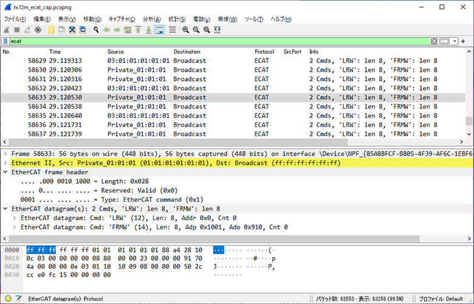Select packet 58632 in the list
The height and width of the screenshot is (304, 474).
(x=233, y=88)
